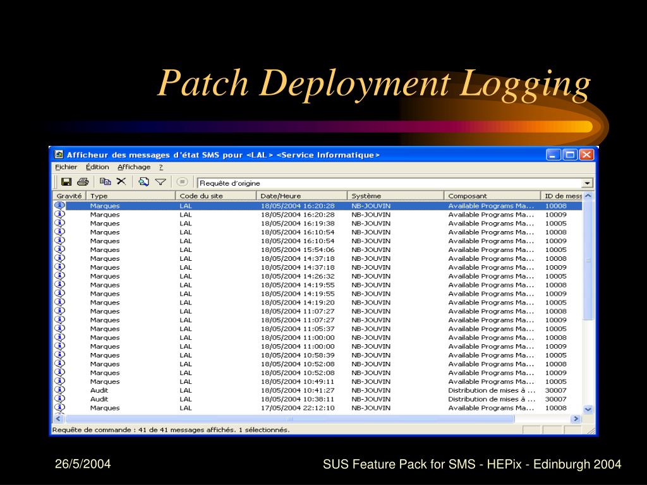
Task: Open the ? help menu
Action: coord(161,167)
